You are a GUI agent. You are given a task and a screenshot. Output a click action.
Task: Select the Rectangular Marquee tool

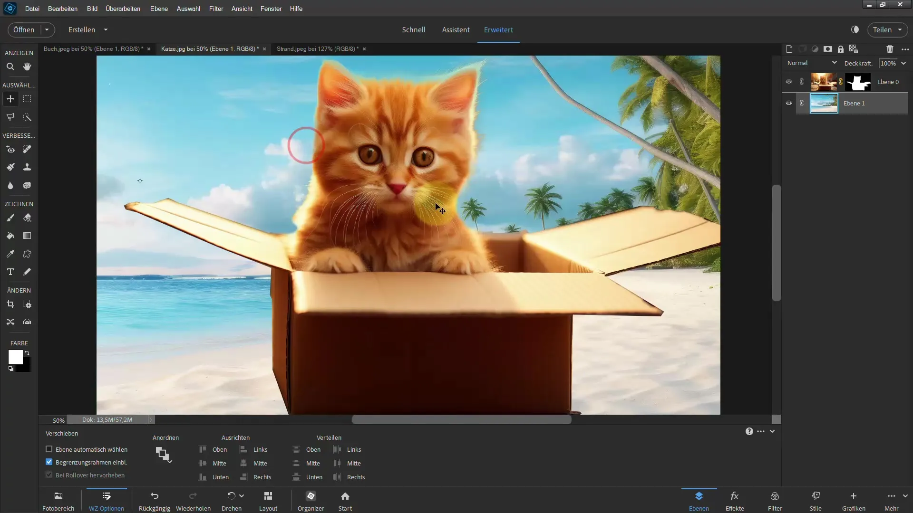pos(27,99)
